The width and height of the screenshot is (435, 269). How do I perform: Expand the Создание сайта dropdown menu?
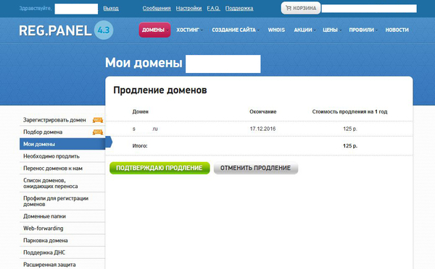tap(235, 30)
